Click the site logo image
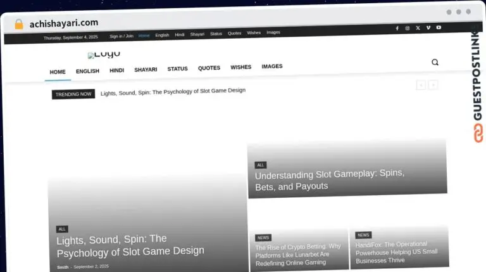 point(104,55)
